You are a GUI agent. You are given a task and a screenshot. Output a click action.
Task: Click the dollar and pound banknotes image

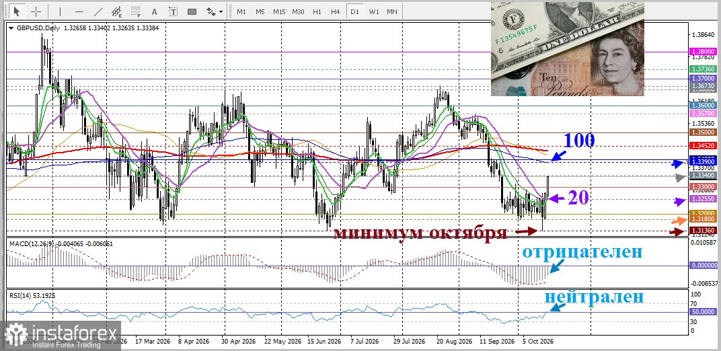click(x=567, y=48)
